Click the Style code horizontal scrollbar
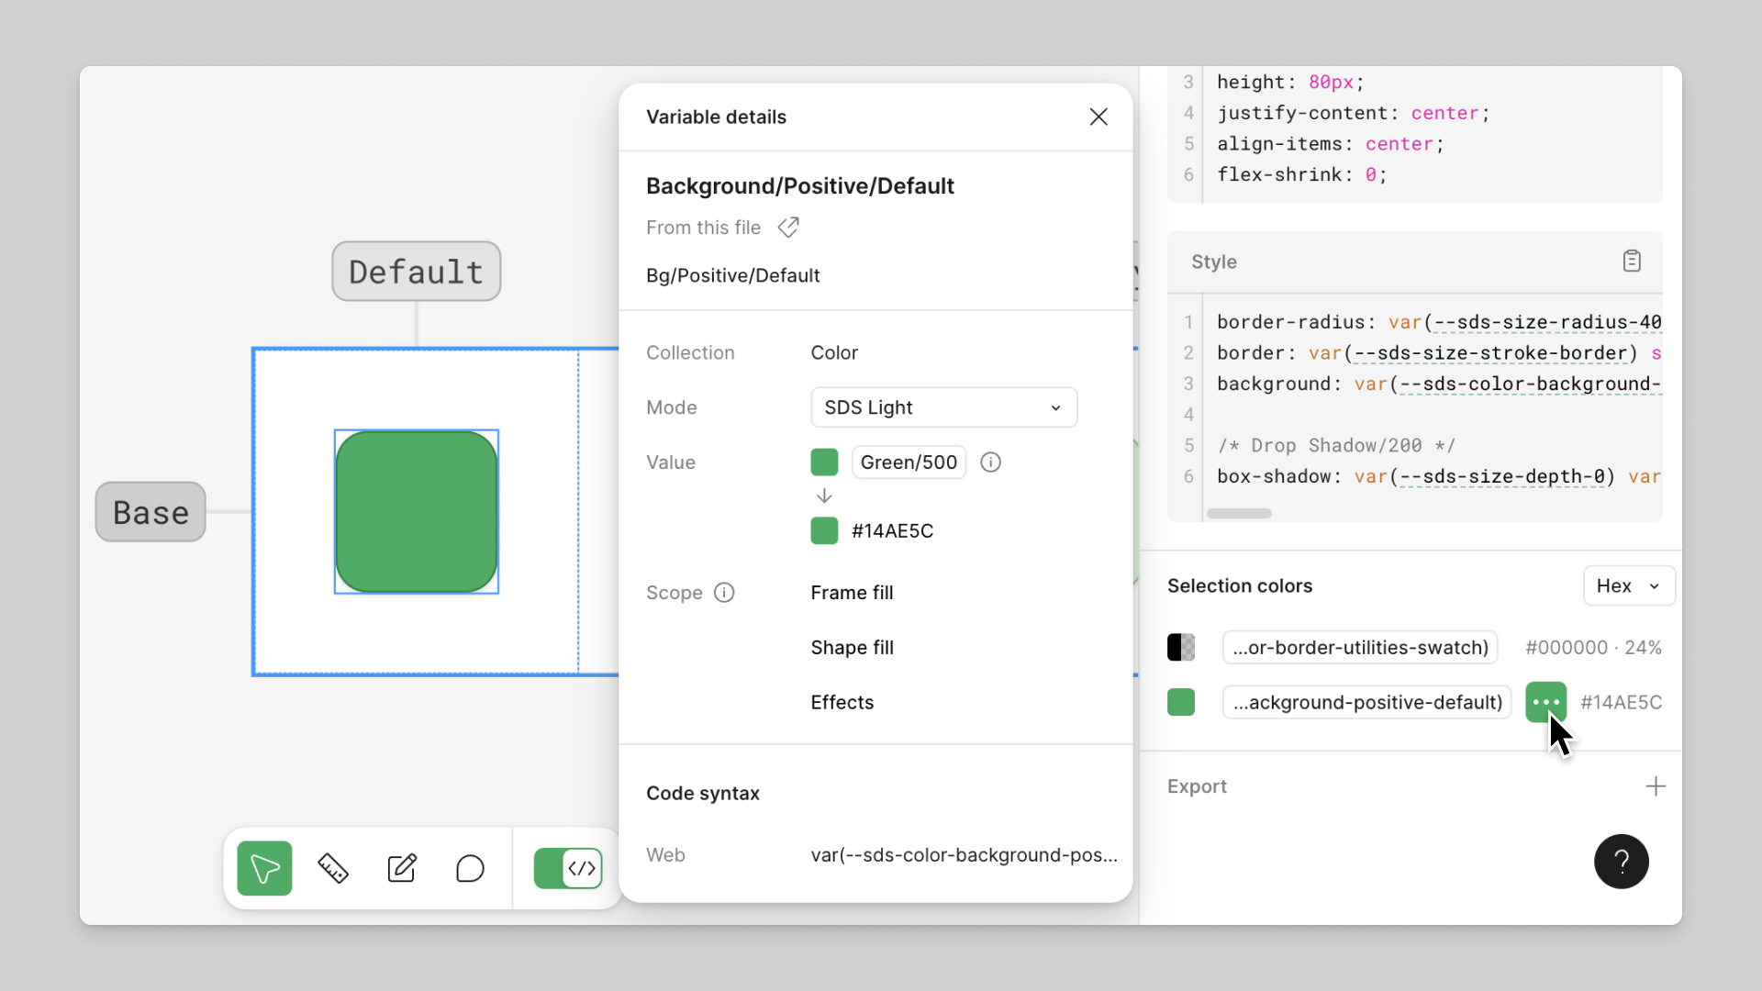Screen dimensions: 1762x991 click(x=1239, y=514)
